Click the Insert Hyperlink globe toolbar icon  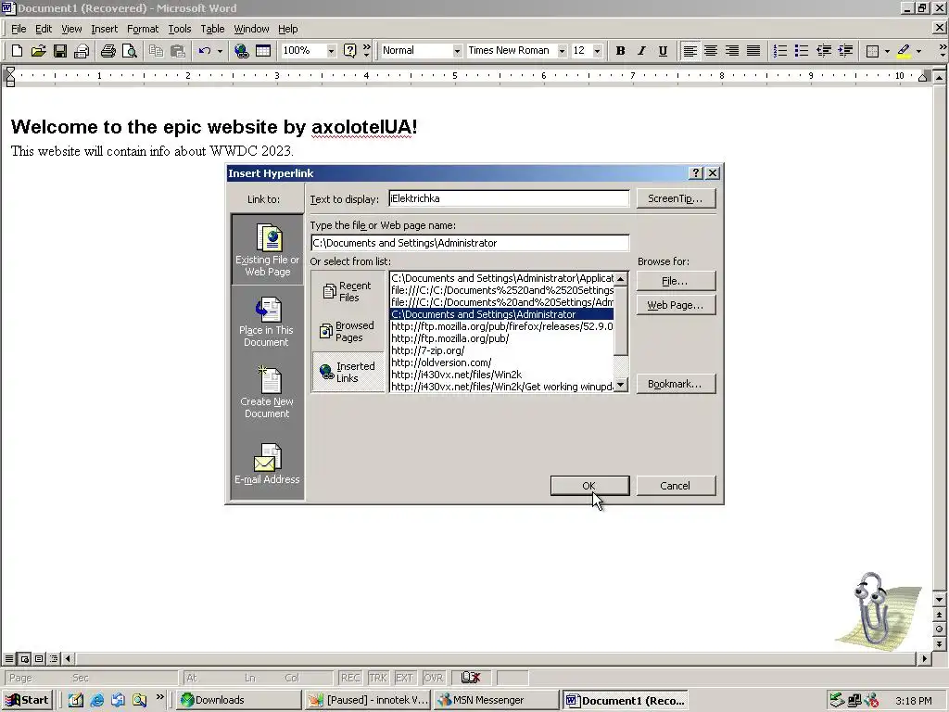point(242,51)
